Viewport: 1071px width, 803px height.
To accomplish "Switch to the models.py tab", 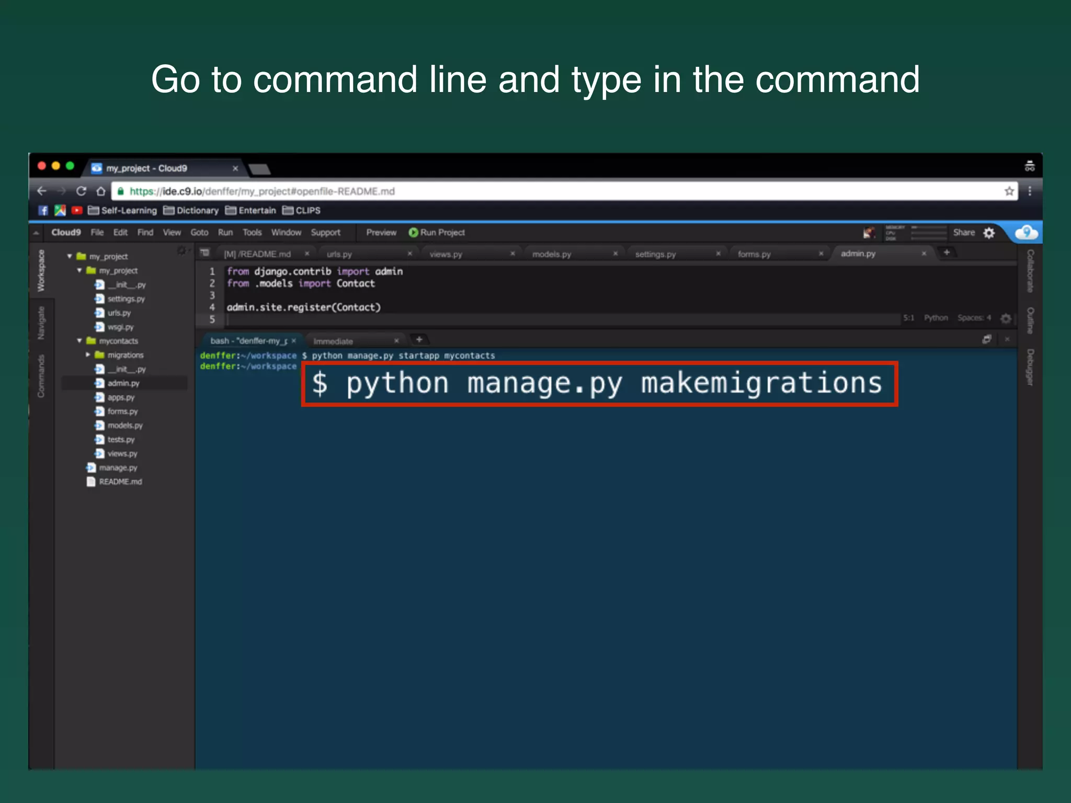I will tap(552, 254).
